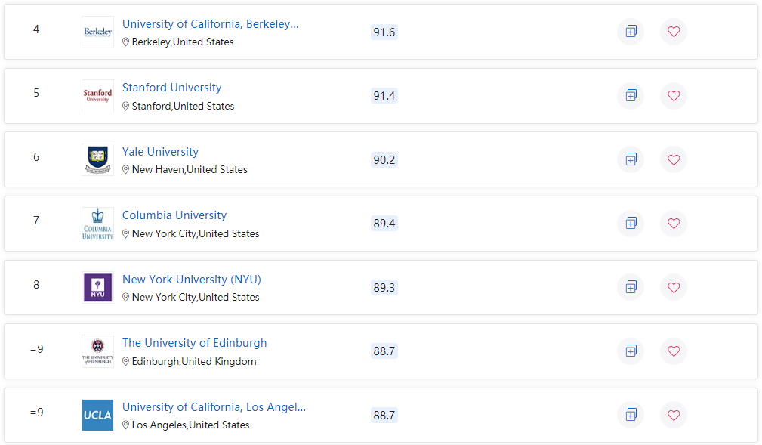
Task: Add UC Berkeley to compare list
Action: tap(631, 32)
